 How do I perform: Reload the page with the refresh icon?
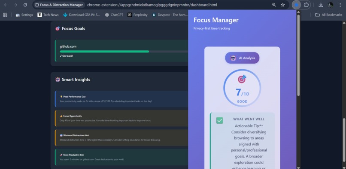(25, 5)
